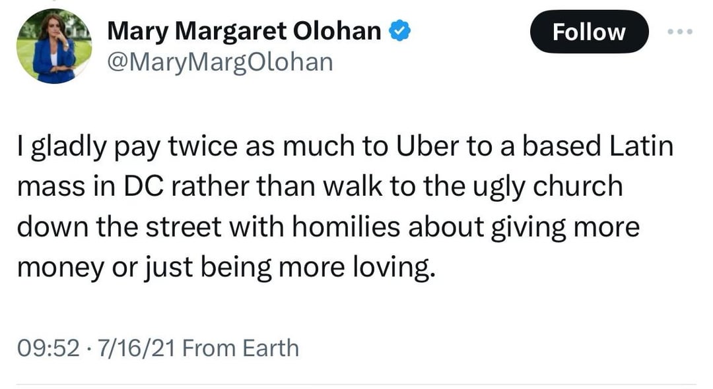The height and width of the screenshot is (389, 713).
Task: Click the blue verified checkmark badge
Action: pos(401,31)
